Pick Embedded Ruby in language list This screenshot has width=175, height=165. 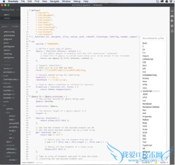150,75
